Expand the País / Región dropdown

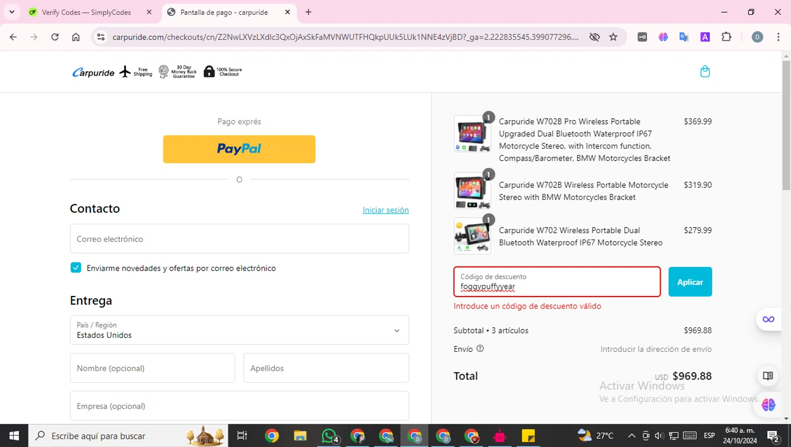pos(239,330)
